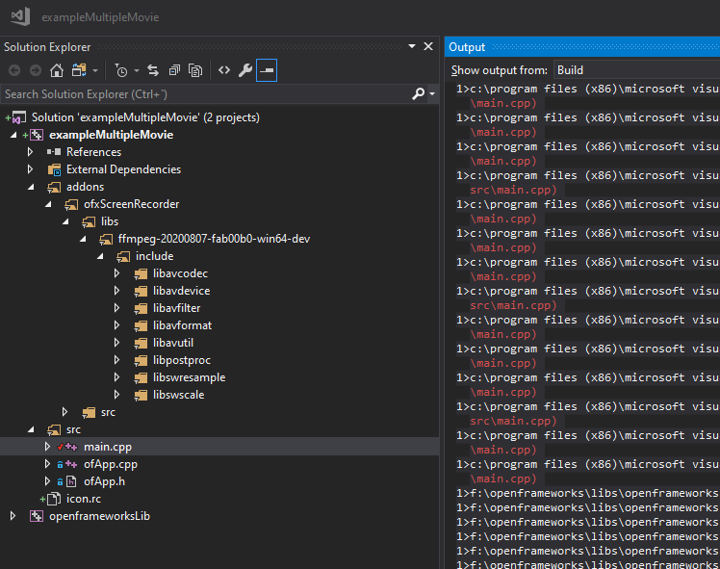Open Pending Changes Filter clock icon
720x569 pixels.
point(120,70)
